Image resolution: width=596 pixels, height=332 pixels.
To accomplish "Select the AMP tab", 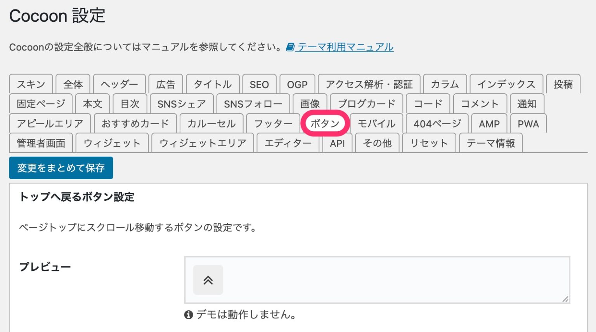I will 489,123.
